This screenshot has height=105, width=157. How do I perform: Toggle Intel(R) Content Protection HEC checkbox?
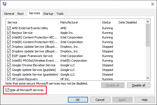click(x=9, y=37)
